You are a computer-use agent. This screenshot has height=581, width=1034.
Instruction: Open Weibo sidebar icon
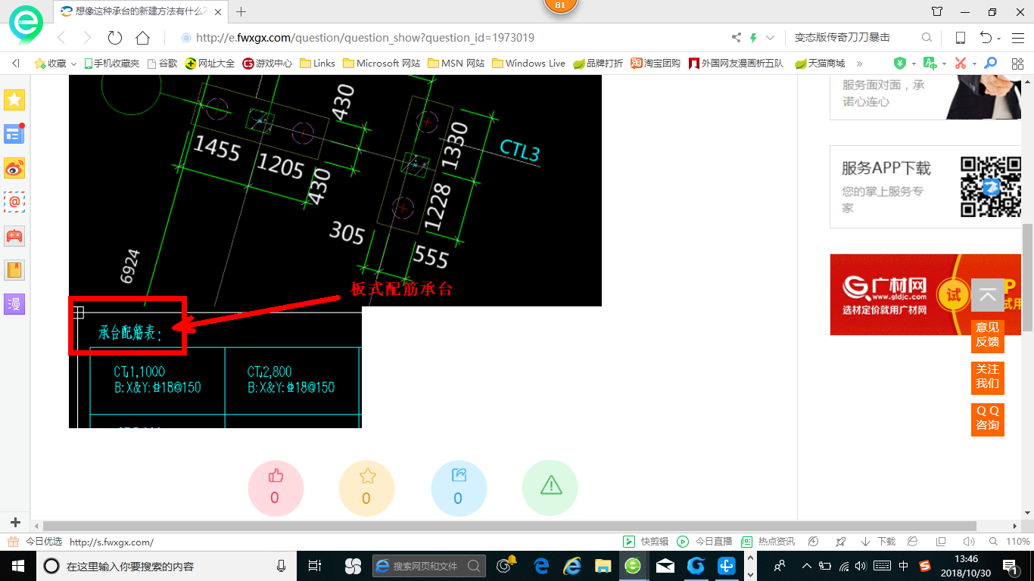(x=14, y=168)
